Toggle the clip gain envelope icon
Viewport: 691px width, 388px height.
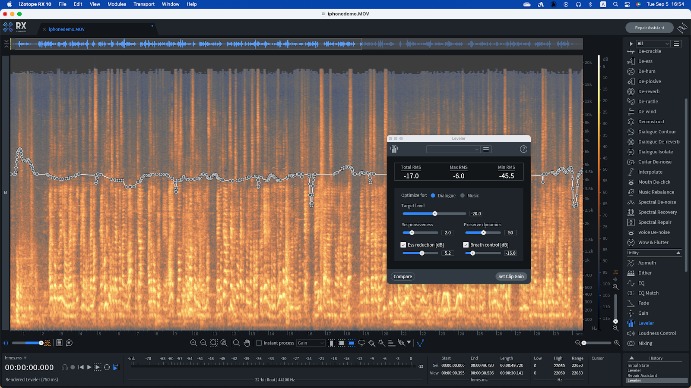pyautogui.click(x=420, y=343)
